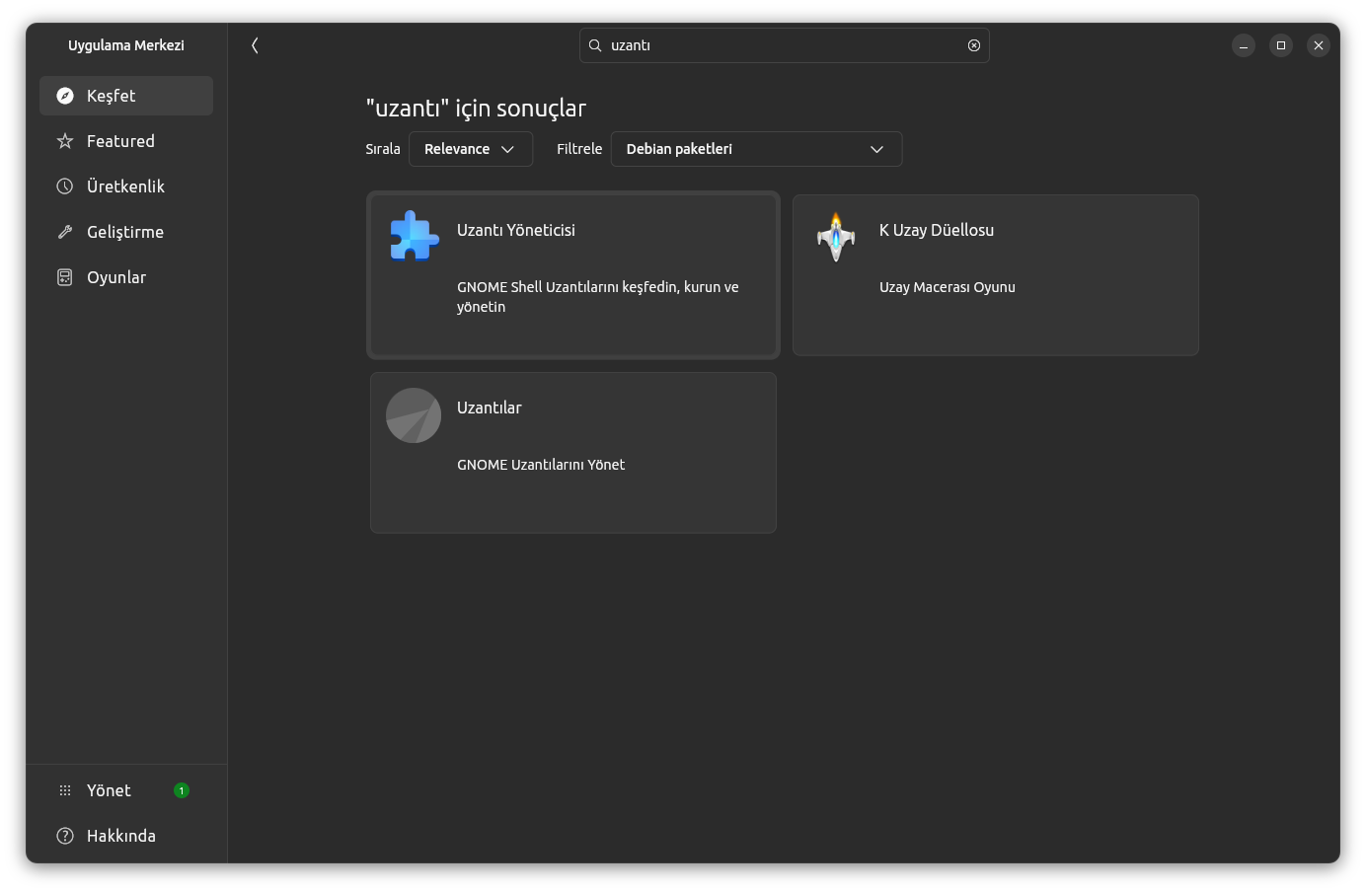Click the "Uzay Macerası Oyunu" description
The height and width of the screenshot is (892, 1366).
(948, 287)
